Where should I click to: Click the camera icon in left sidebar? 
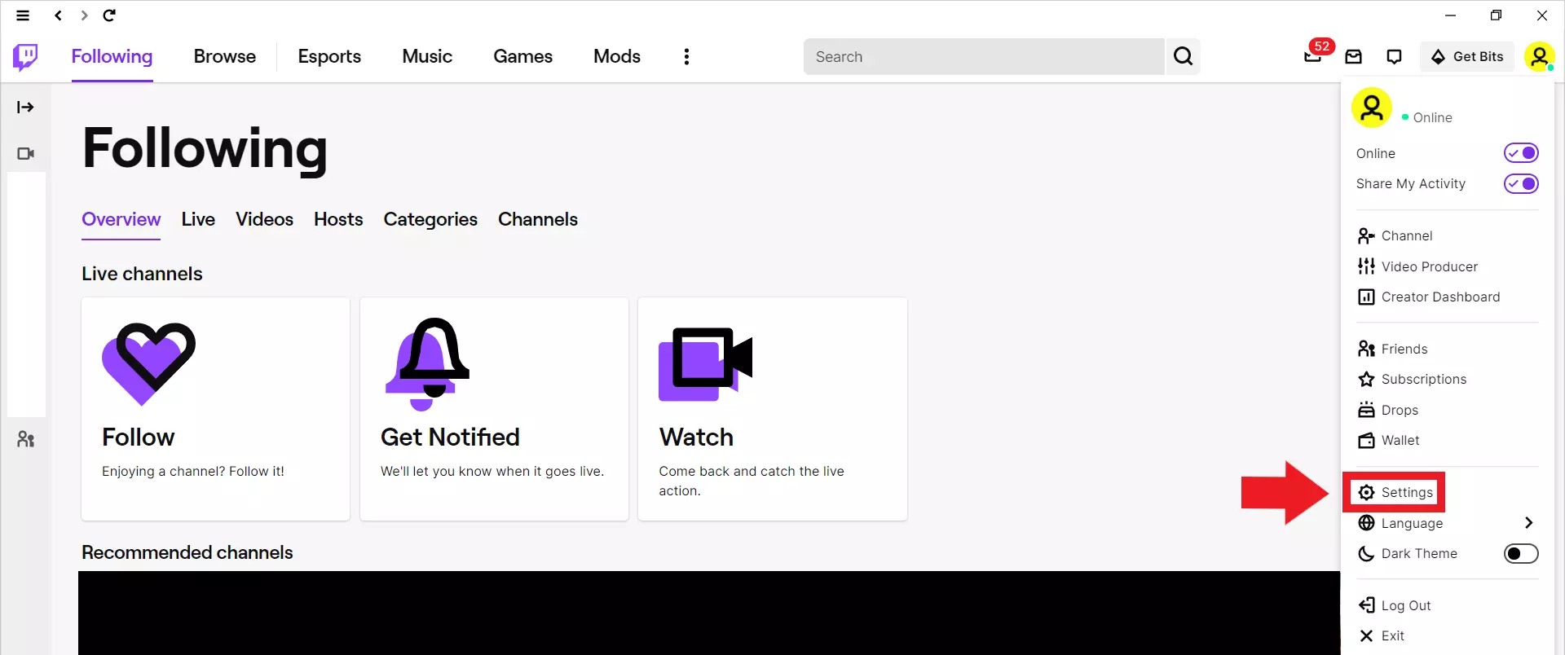[x=25, y=154]
